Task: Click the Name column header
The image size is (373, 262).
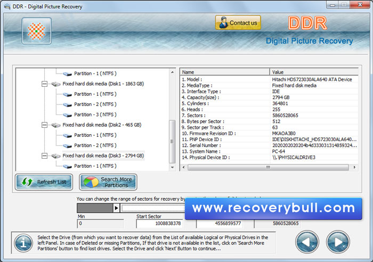Action: [225, 72]
